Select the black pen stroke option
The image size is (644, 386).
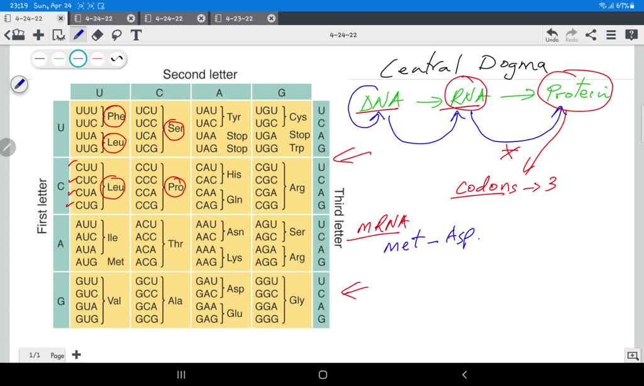click(40, 58)
